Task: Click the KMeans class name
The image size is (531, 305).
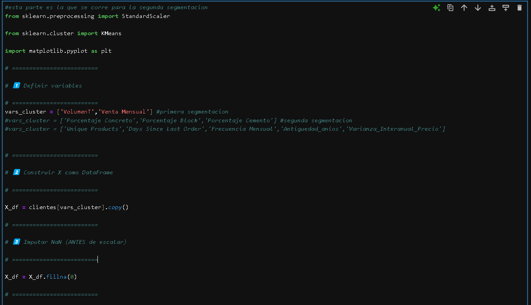Action: coord(111,33)
